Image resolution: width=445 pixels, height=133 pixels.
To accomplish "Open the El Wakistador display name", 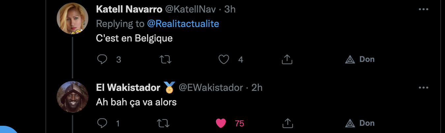I will pos(128,88).
